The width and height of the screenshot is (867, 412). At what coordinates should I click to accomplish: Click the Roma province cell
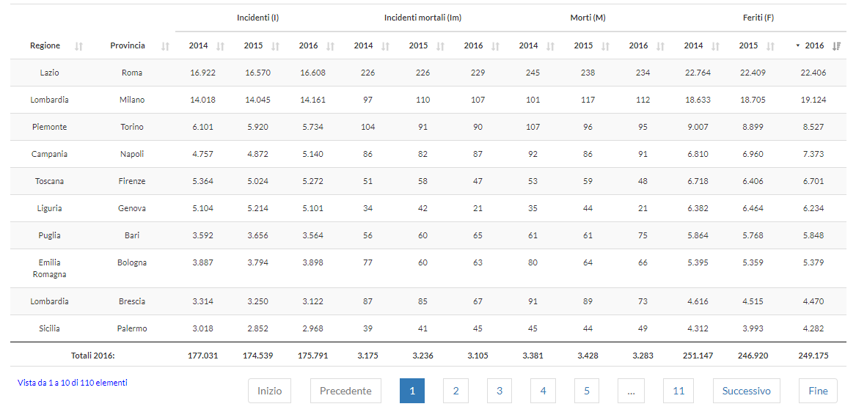pyautogui.click(x=131, y=73)
